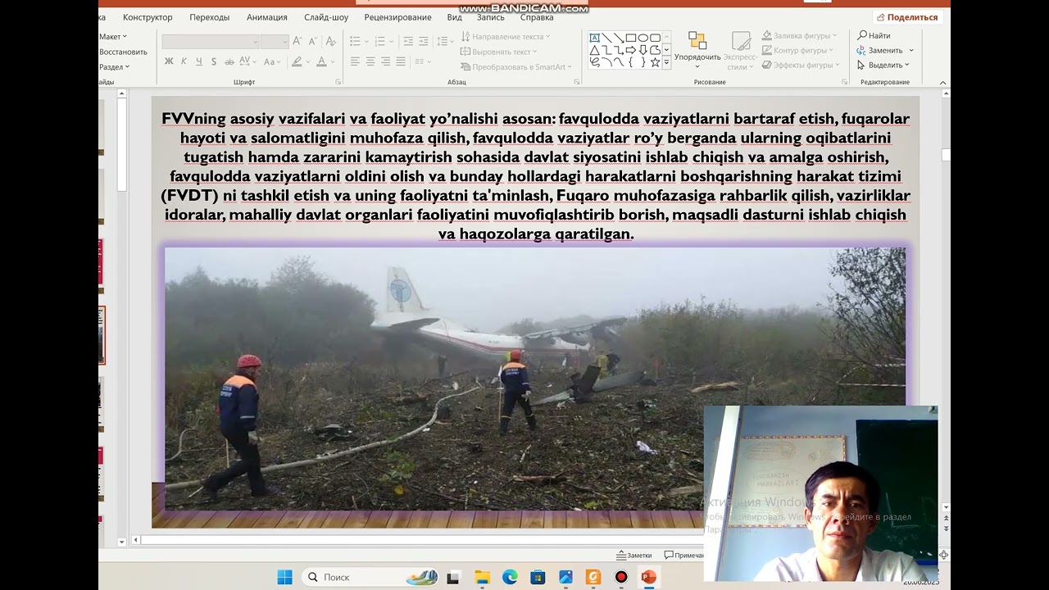Select the right arrow shape
The image size is (1049, 590).
click(631, 50)
